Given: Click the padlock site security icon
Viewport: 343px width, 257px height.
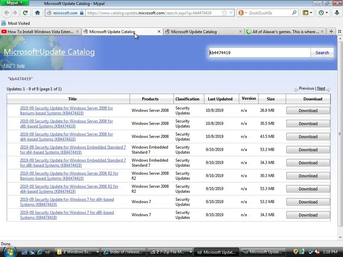Looking at the screenshot, I should [82, 13].
